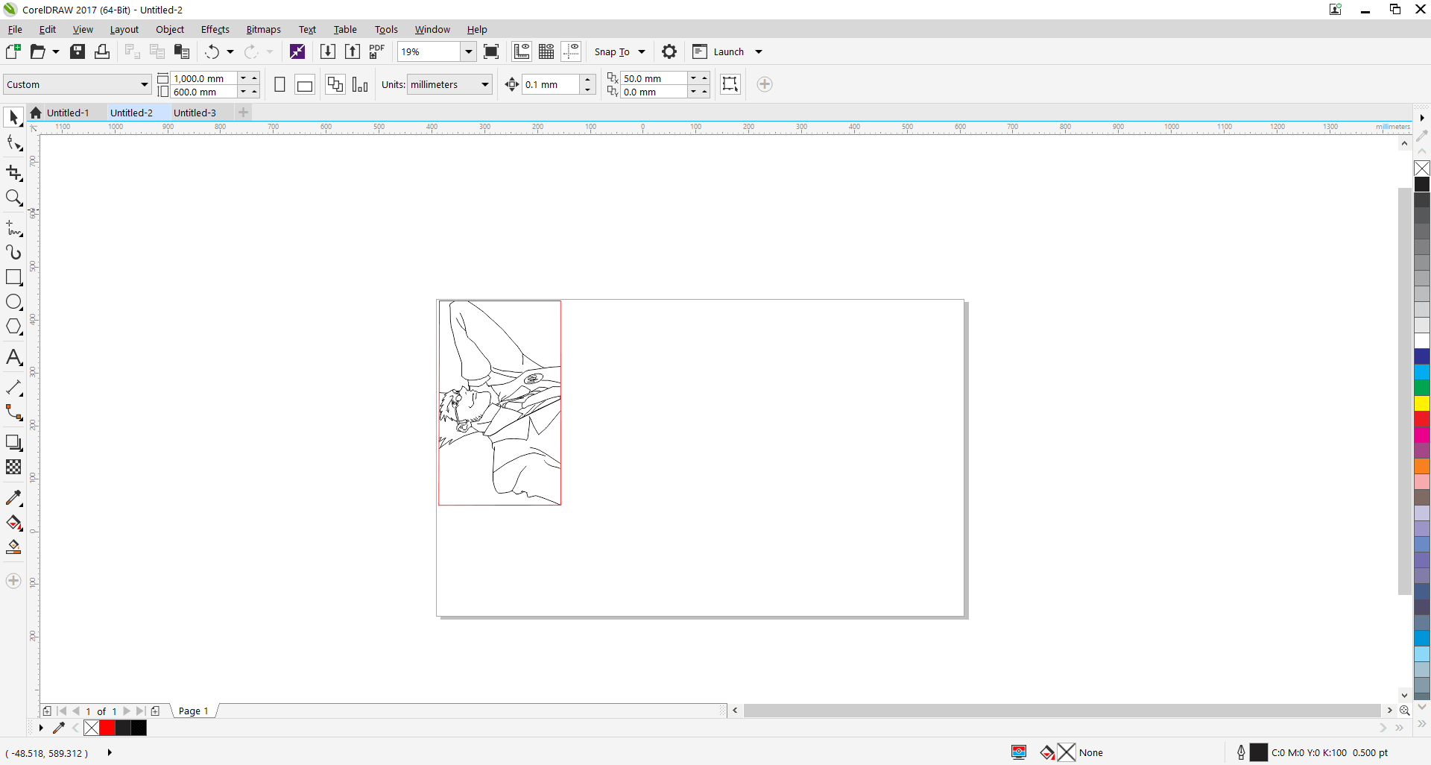Expand the Launch dropdown arrow
Image resolution: width=1431 pixels, height=765 pixels.
pyautogui.click(x=759, y=51)
